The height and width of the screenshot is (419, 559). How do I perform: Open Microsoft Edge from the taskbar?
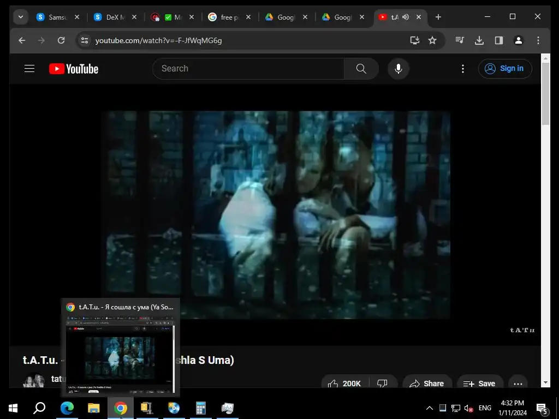tap(67, 408)
